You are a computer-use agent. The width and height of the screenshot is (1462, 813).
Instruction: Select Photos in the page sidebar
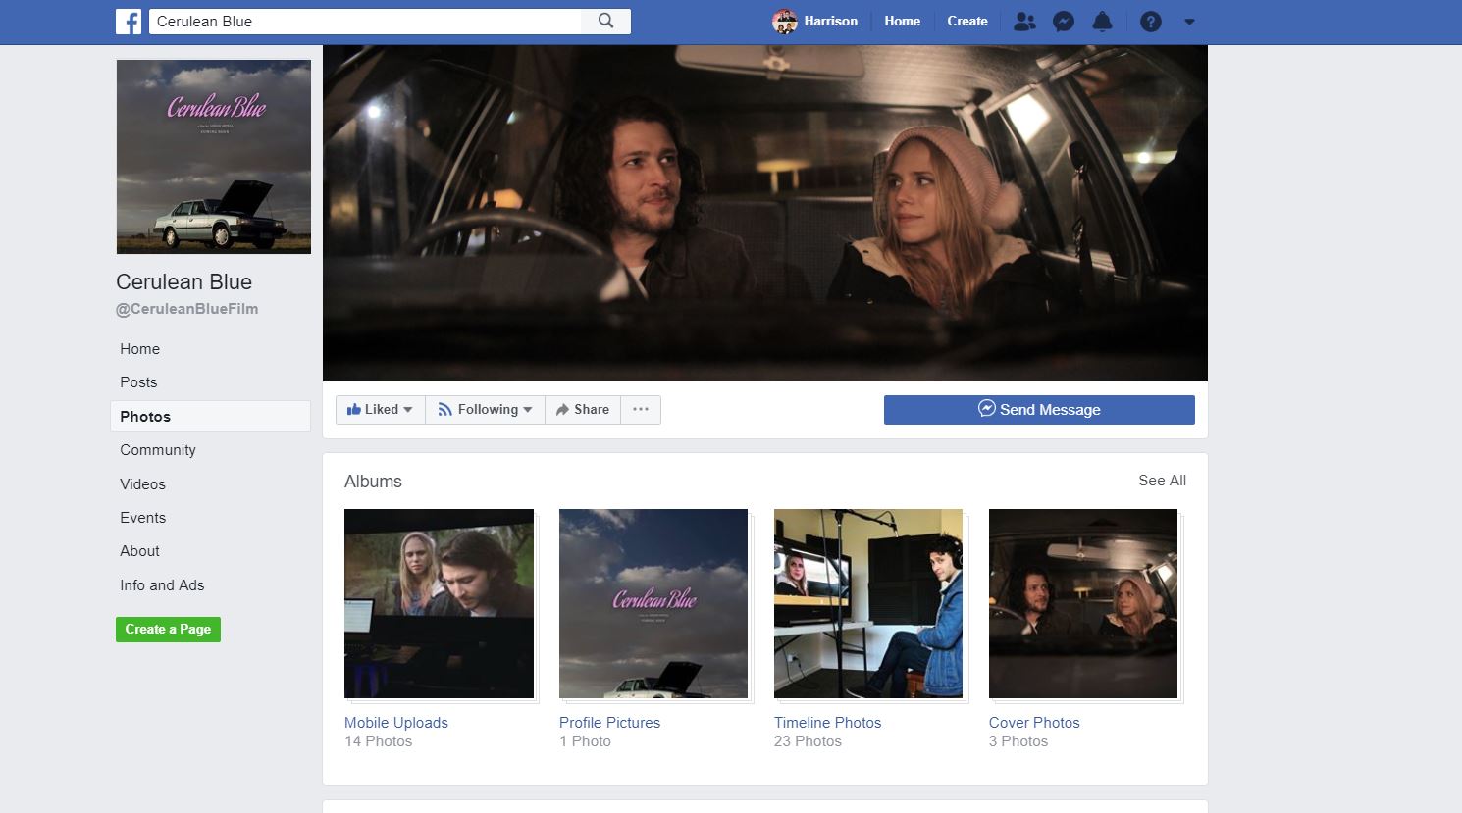tap(210, 416)
